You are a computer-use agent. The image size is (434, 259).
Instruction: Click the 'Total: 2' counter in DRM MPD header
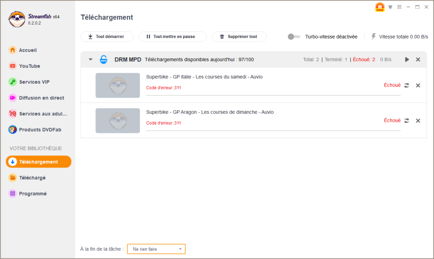click(311, 59)
